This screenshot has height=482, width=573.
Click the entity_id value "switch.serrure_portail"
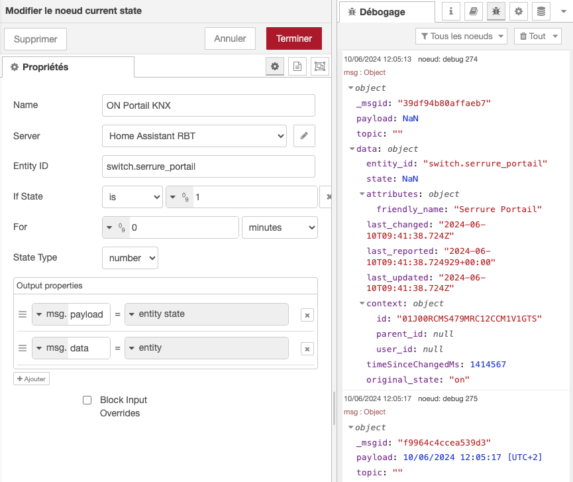(x=485, y=164)
